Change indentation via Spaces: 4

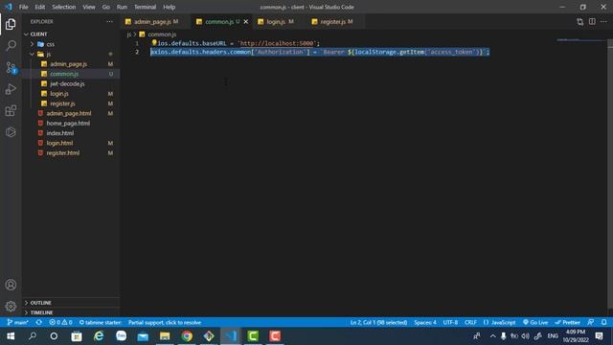tap(425, 322)
